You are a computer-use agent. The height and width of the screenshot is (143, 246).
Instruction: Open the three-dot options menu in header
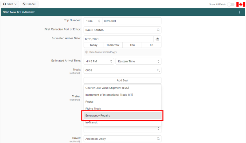240,12
